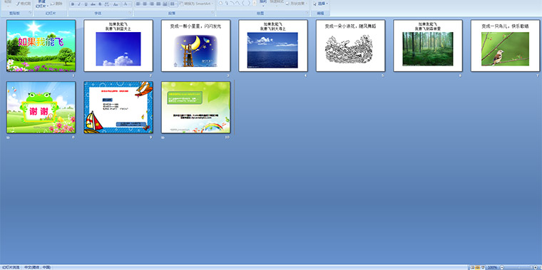Click Convert to SmartArt button
The width and height of the screenshot is (542, 270).
click(196, 4)
